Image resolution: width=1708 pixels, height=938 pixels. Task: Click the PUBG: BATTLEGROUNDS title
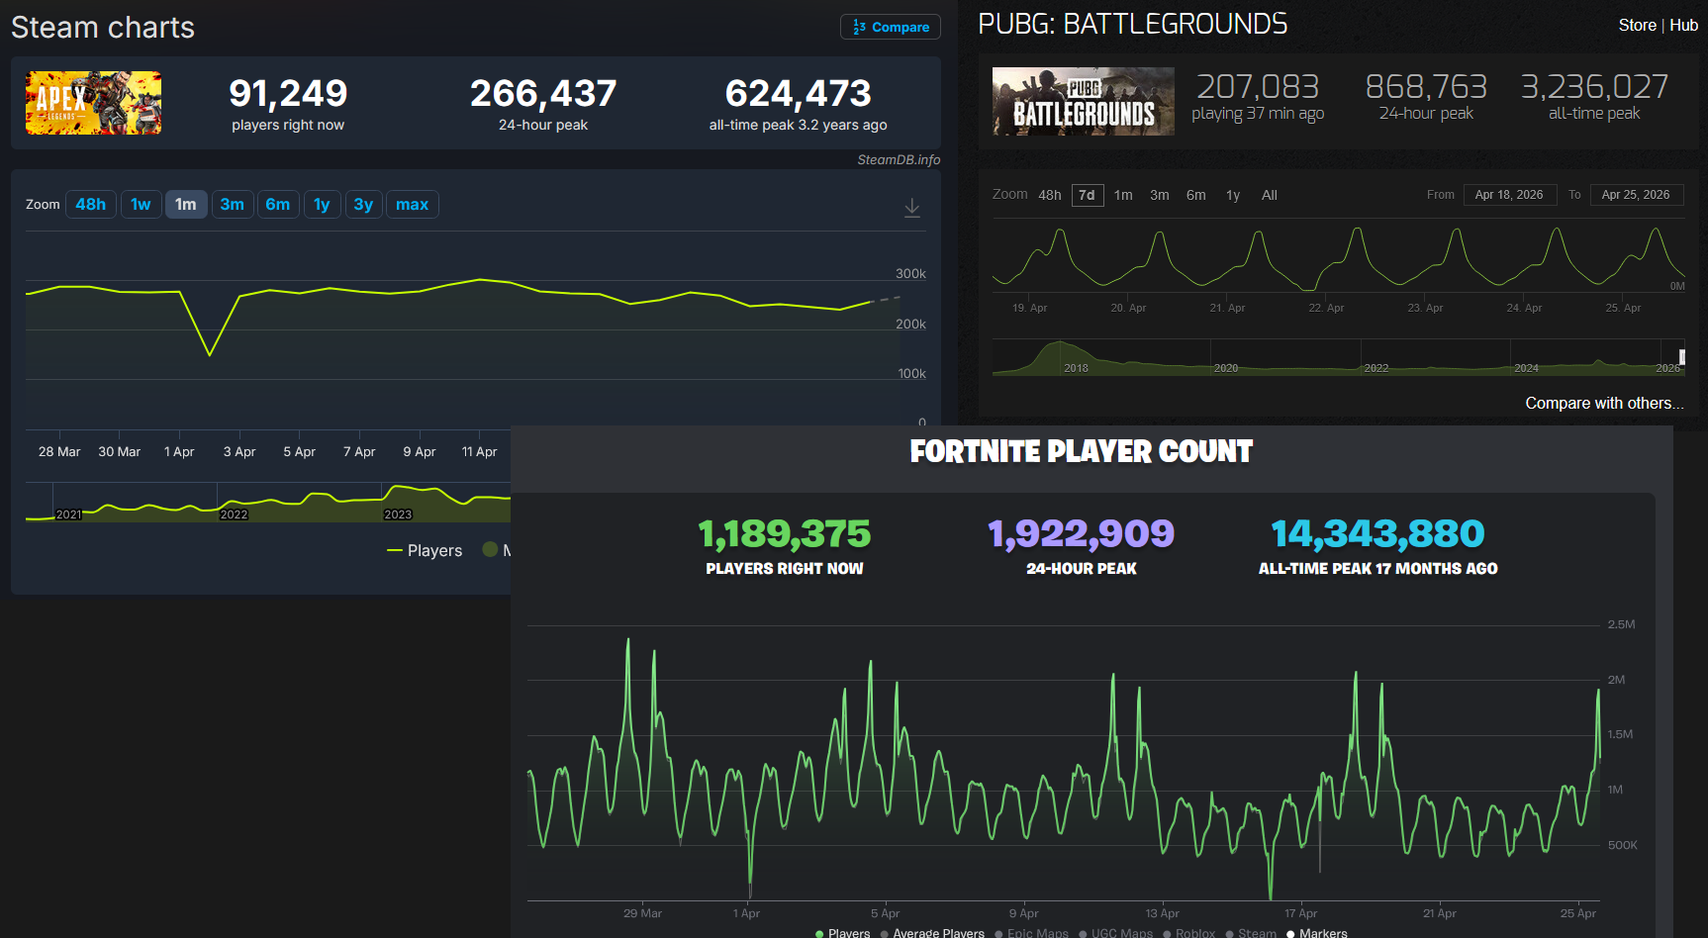1133,24
